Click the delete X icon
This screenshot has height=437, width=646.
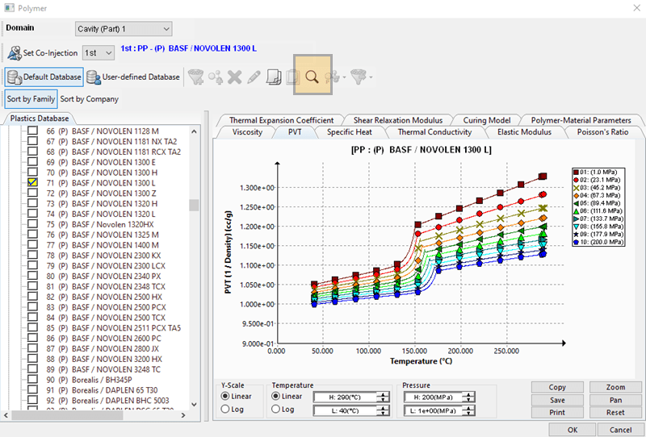point(234,77)
